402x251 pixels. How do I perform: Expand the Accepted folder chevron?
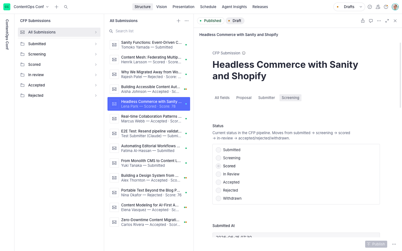coord(96,85)
